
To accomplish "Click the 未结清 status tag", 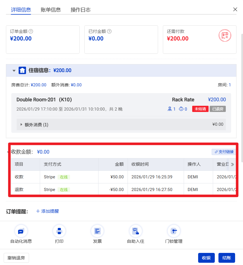I will (x=200, y=109).
